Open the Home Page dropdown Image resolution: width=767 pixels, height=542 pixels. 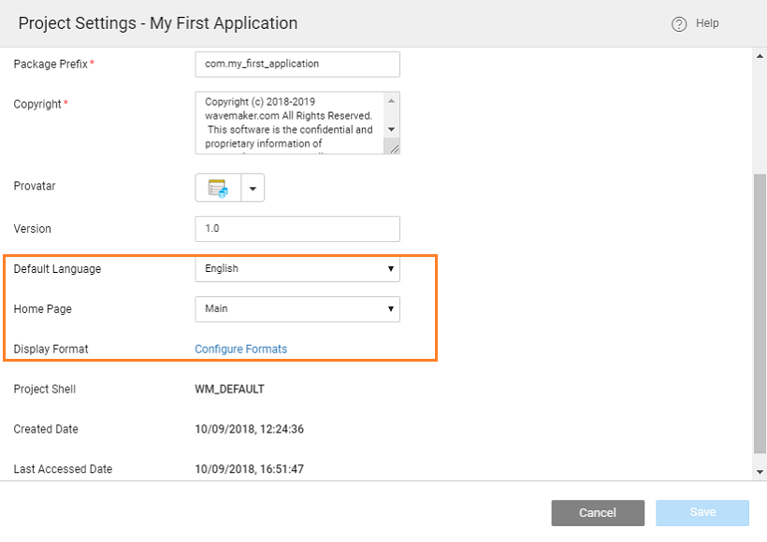point(297,309)
